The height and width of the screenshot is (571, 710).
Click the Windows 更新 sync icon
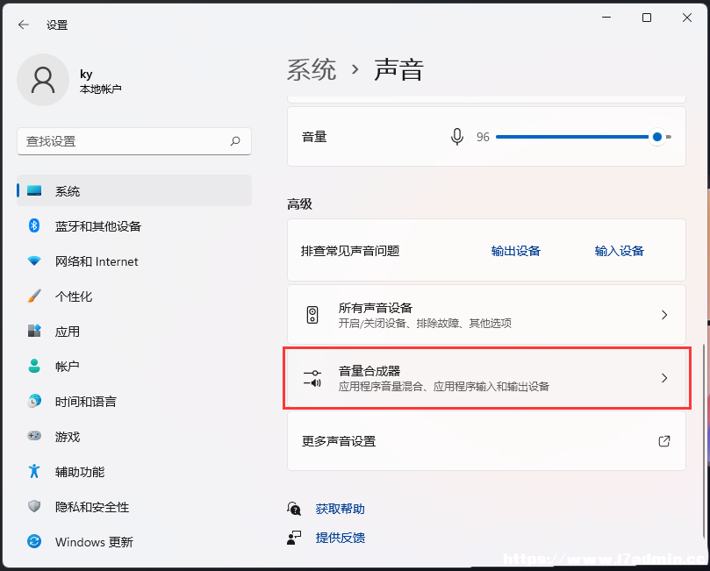pyautogui.click(x=34, y=541)
